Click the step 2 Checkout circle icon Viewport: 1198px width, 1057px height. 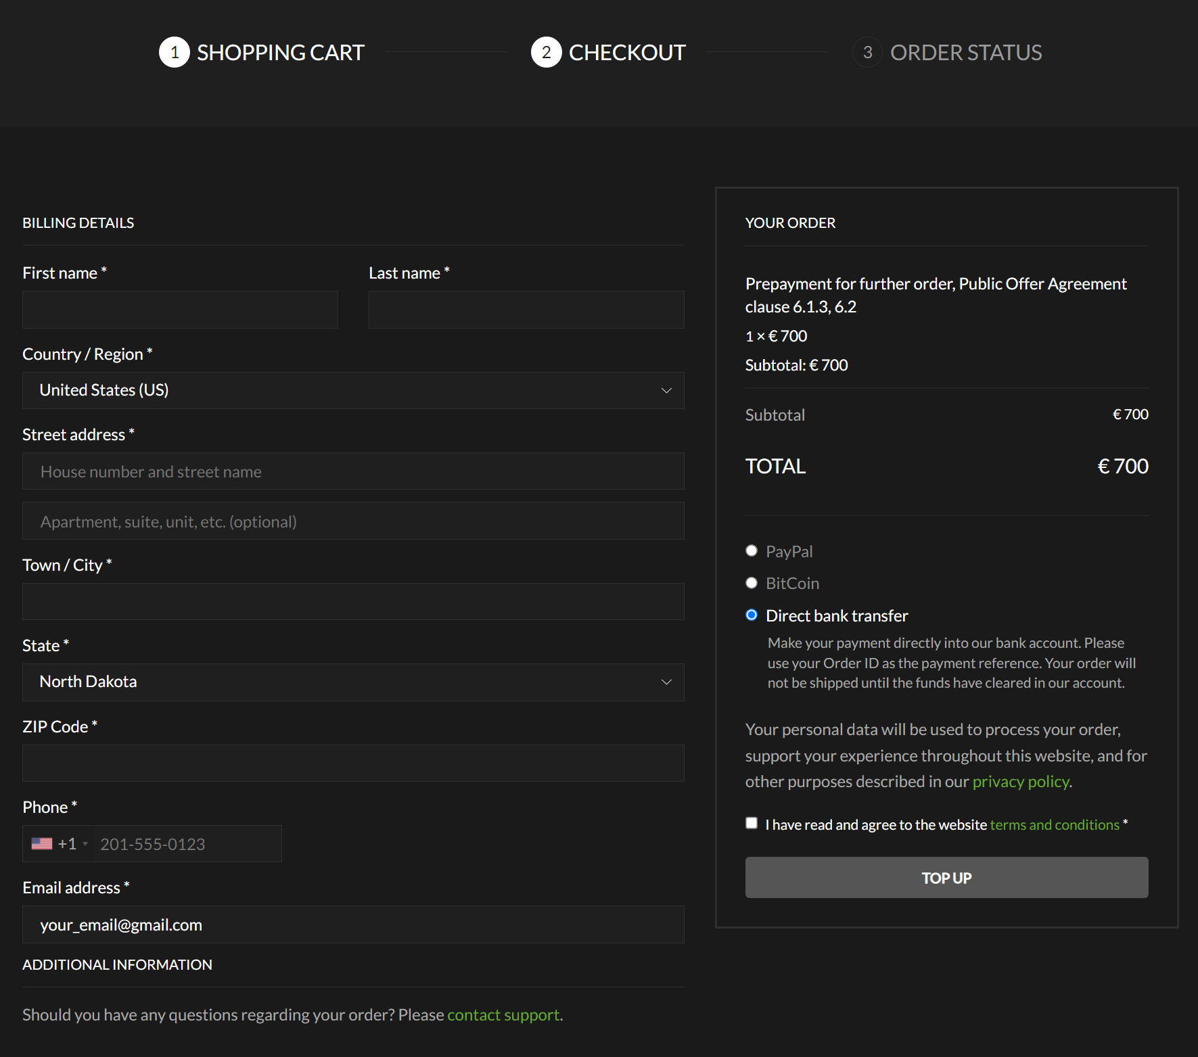click(x=546, y=53)
